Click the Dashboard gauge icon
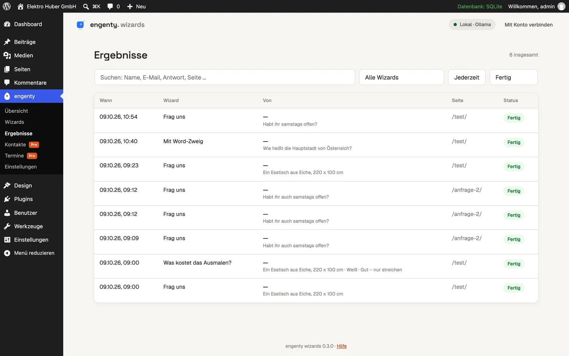 7,24
